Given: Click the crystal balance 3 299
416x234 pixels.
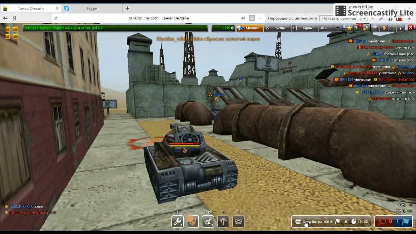Looking at the screenshot, I should [223, 28].
